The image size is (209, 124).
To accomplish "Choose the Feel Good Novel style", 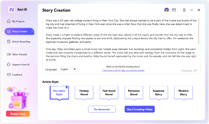I will 109,93.
